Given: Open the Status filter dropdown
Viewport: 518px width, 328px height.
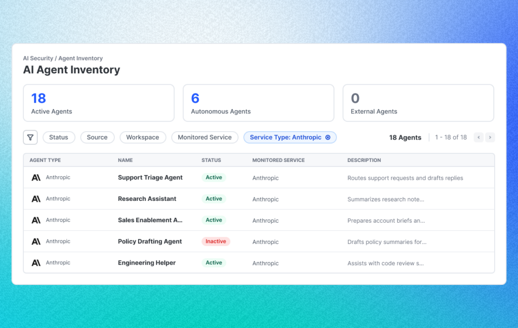Looking at the screenshot, I should pos(59,137).
